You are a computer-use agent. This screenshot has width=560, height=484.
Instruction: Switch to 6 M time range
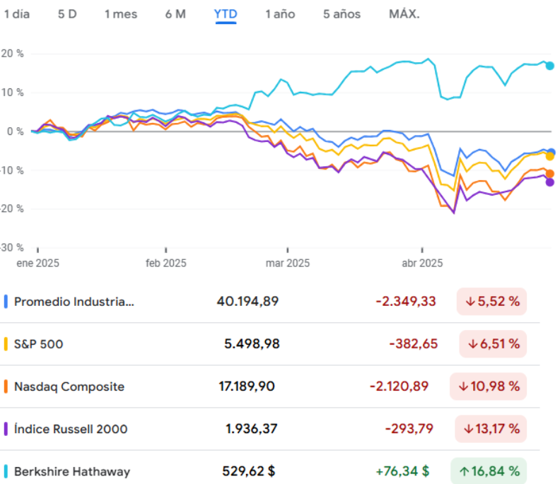click(x=175, y=14)
